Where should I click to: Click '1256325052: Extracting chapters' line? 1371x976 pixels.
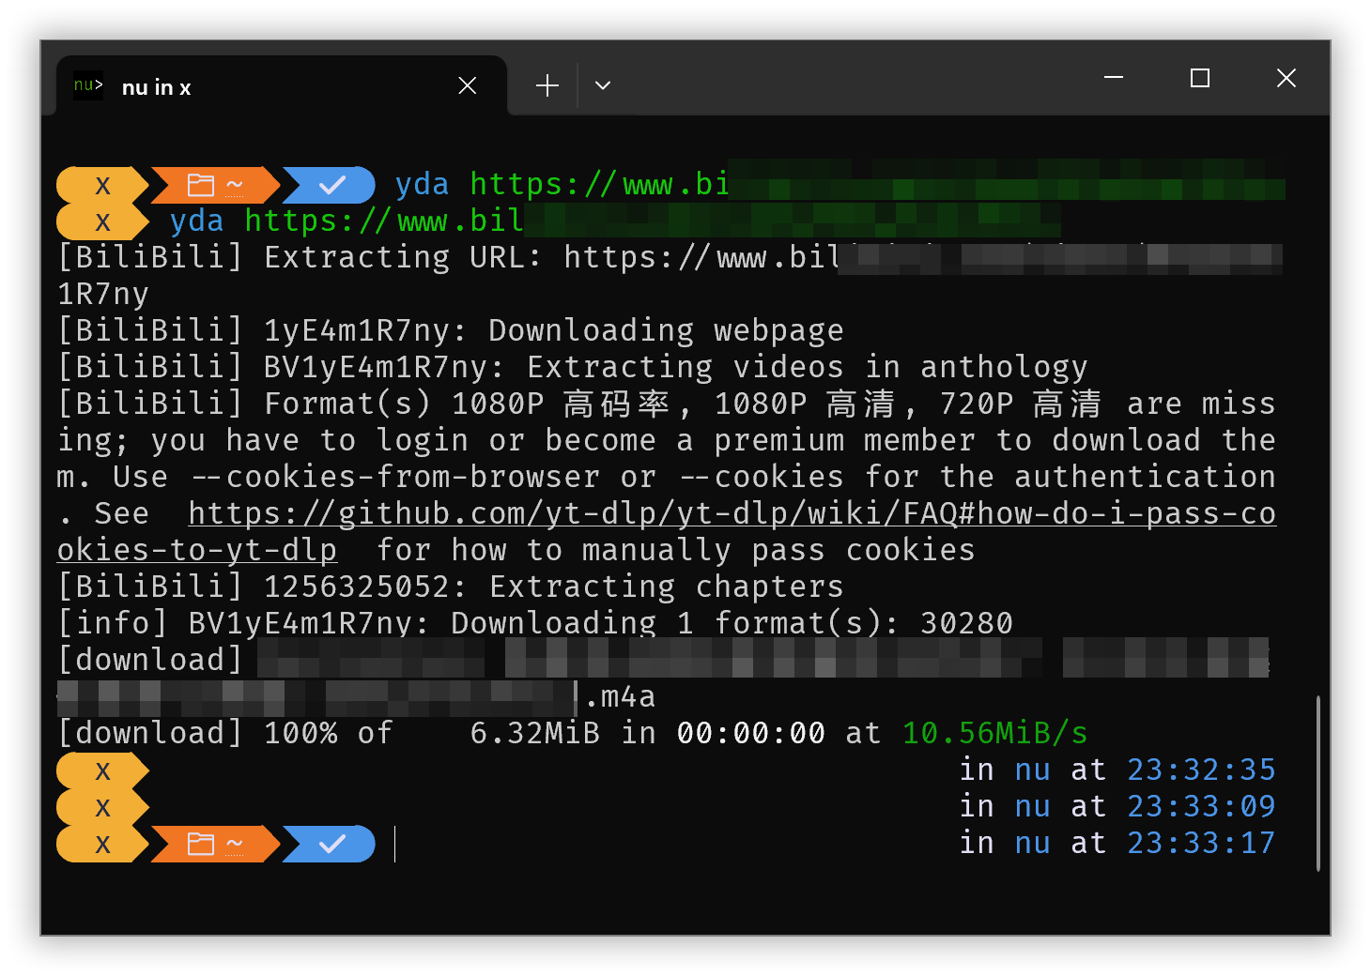553,587
